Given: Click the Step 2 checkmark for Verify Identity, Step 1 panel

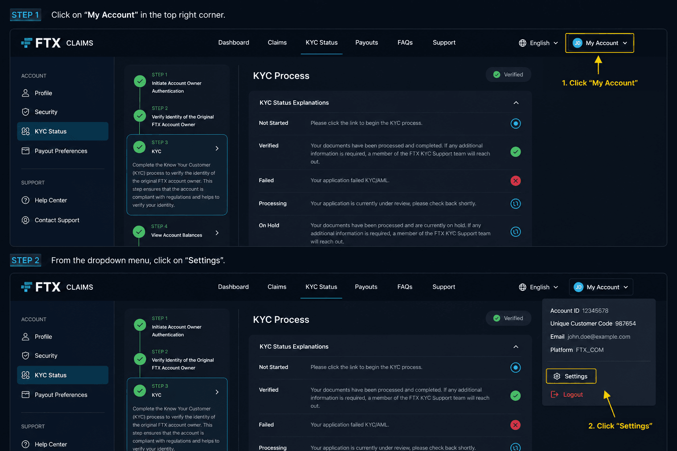Looking at the screenshot, I should coord(140,115).
